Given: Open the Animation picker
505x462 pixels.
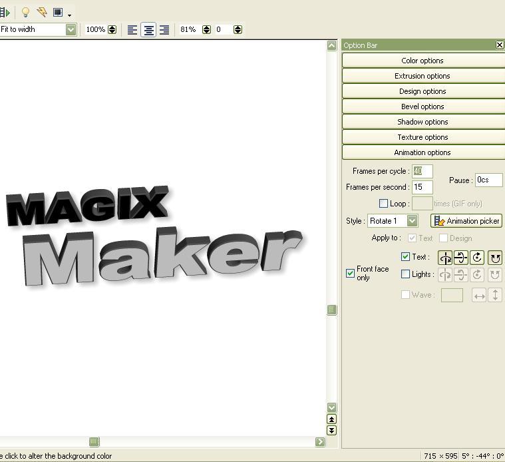Looking at the screenshot, I should [466, 221].
